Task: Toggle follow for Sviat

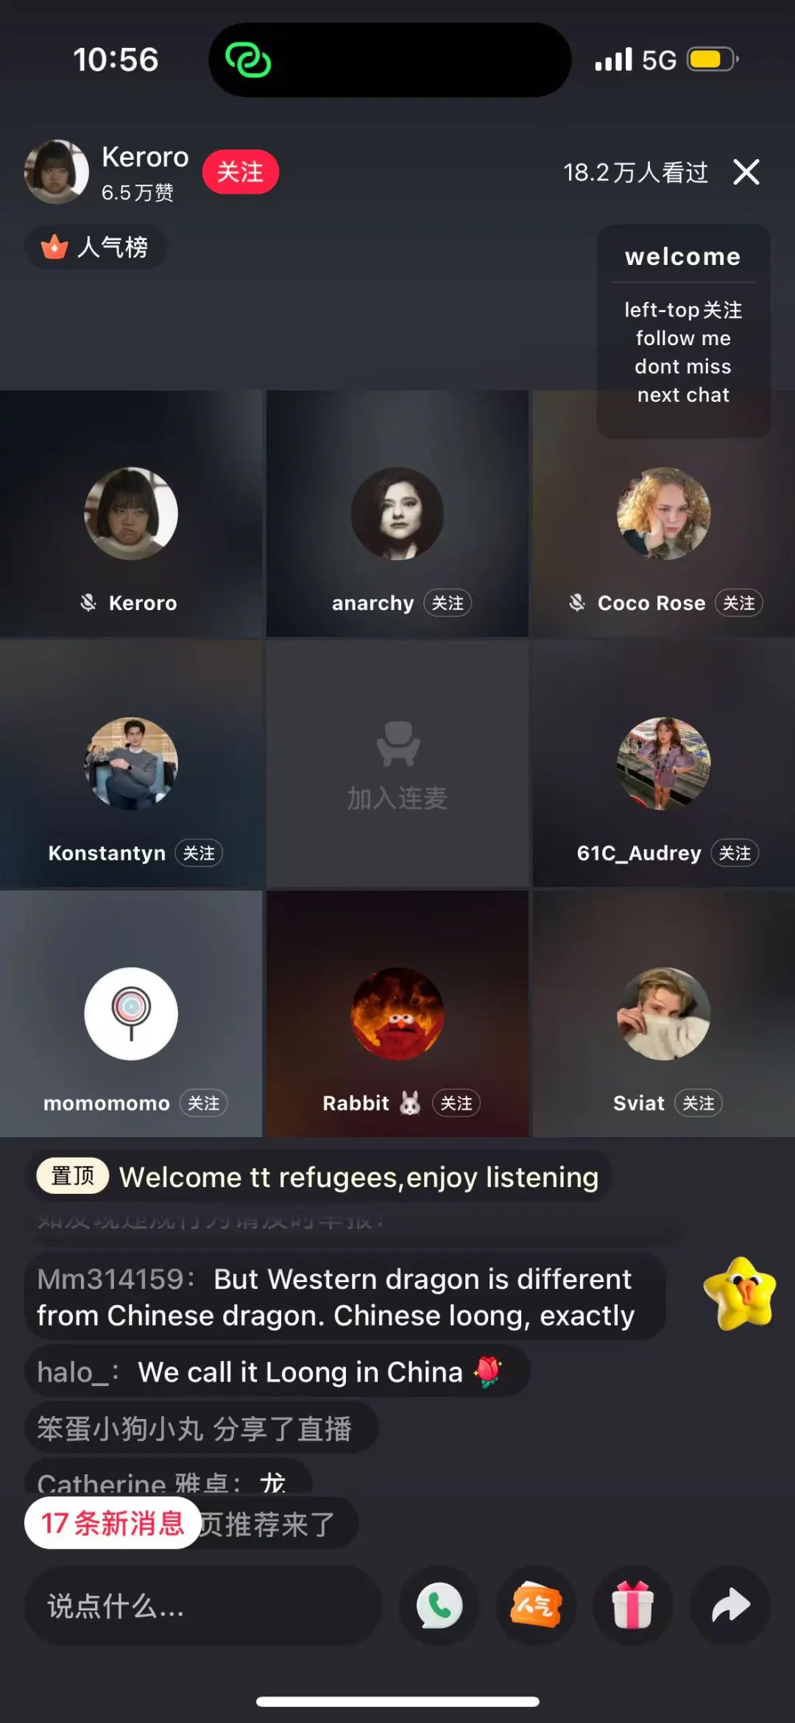Action: (699, 1103)
